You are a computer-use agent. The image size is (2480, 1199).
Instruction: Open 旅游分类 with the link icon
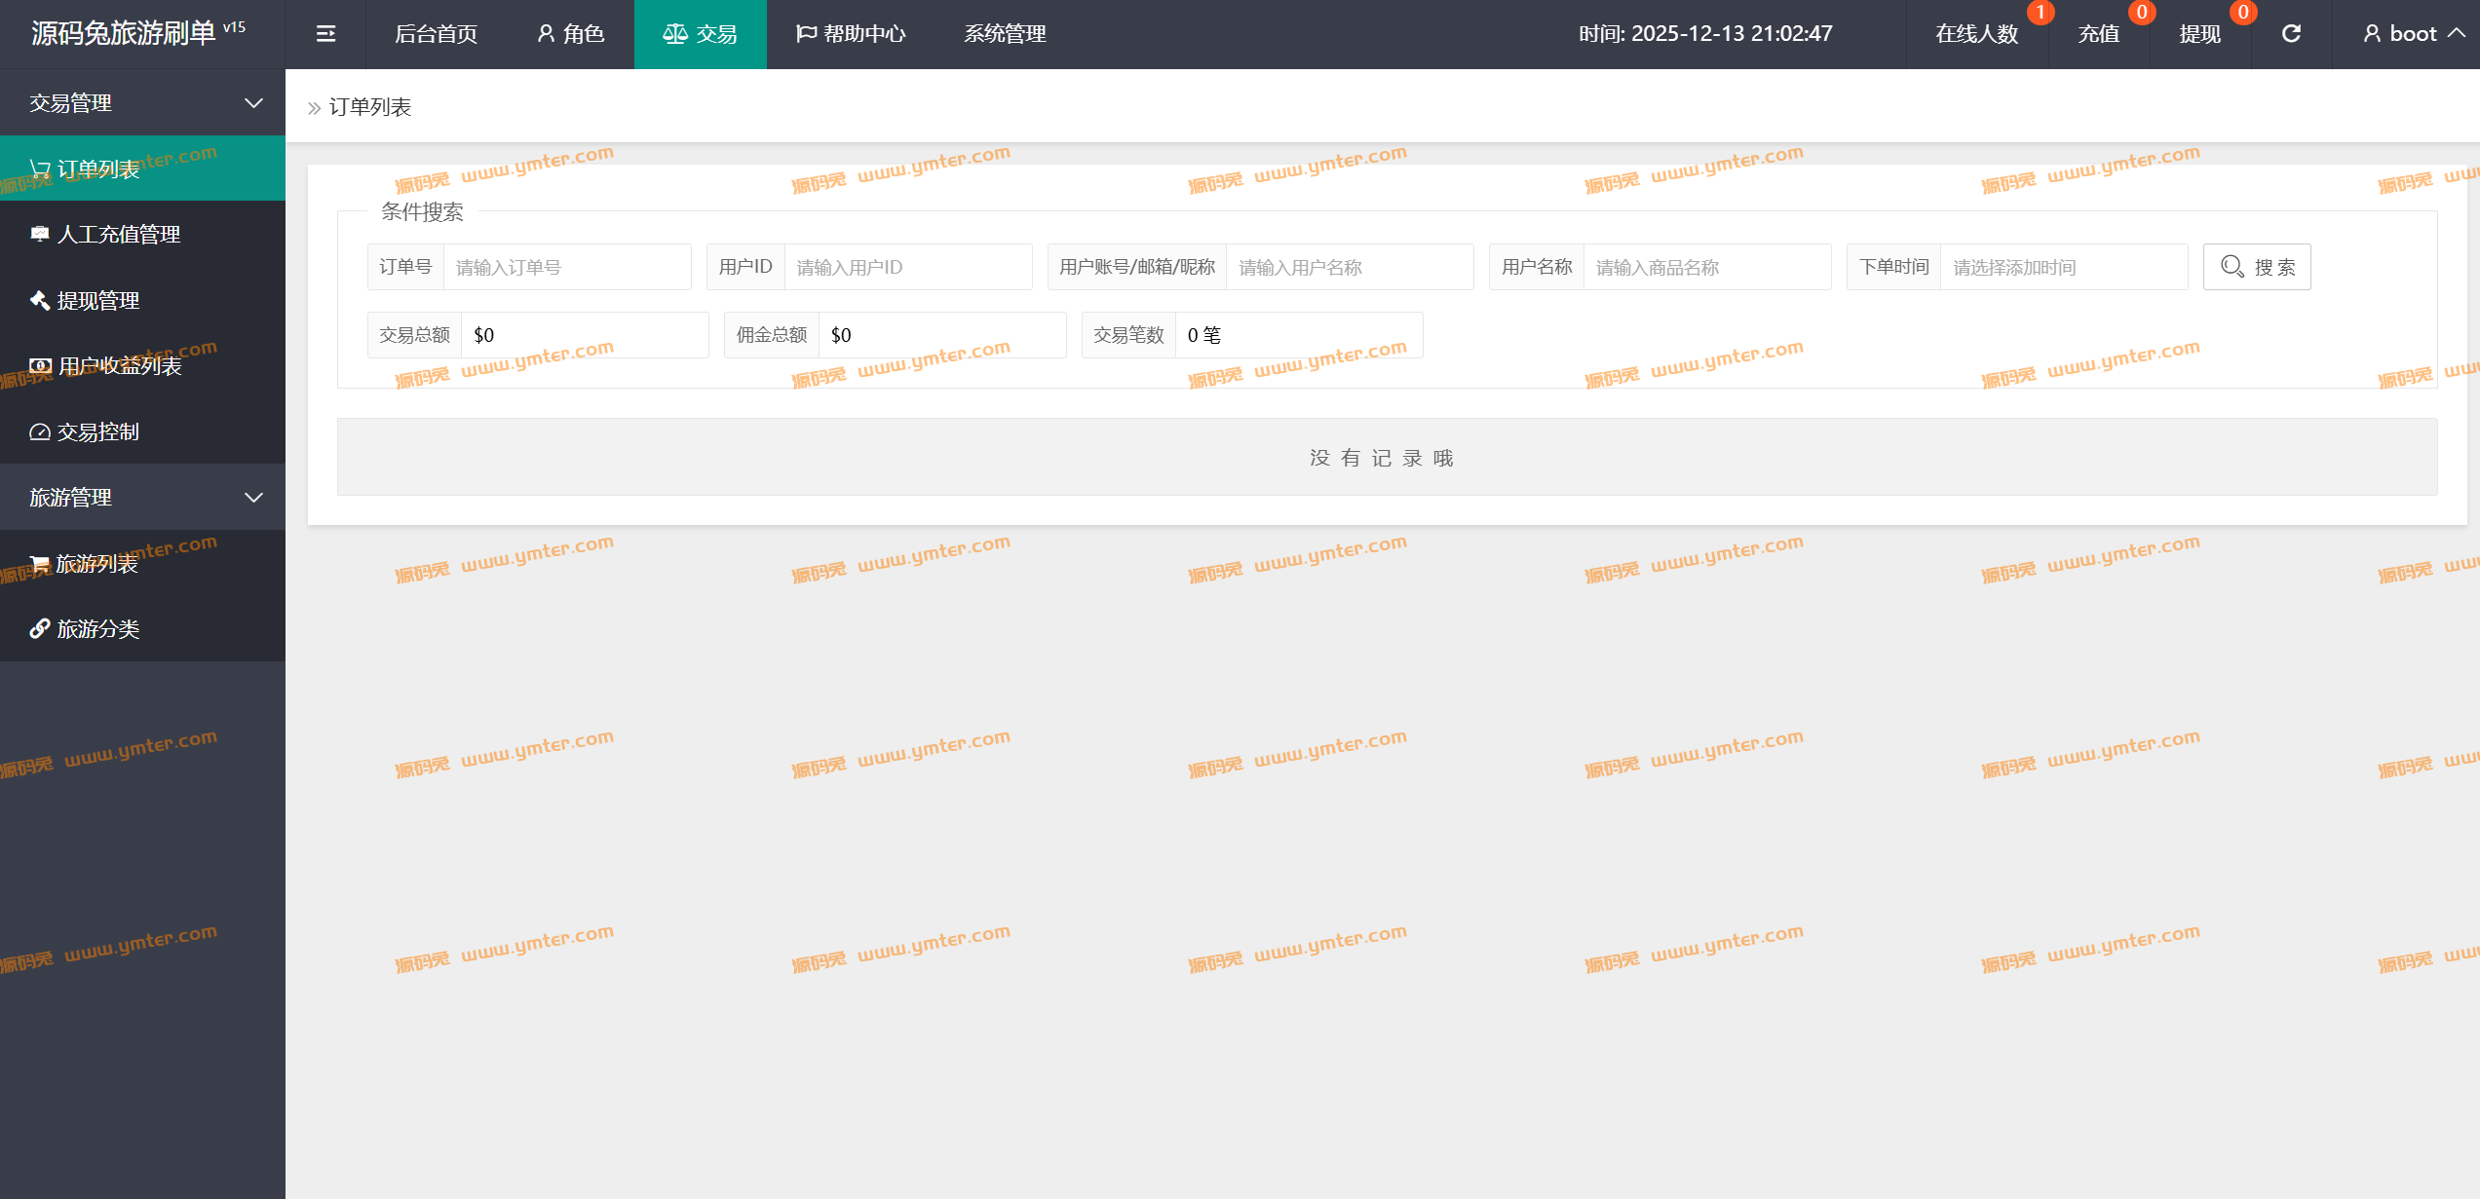(97, 629)
